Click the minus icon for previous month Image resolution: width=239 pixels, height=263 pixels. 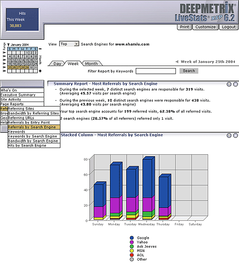pyautogui.click(x=40, y=49)
